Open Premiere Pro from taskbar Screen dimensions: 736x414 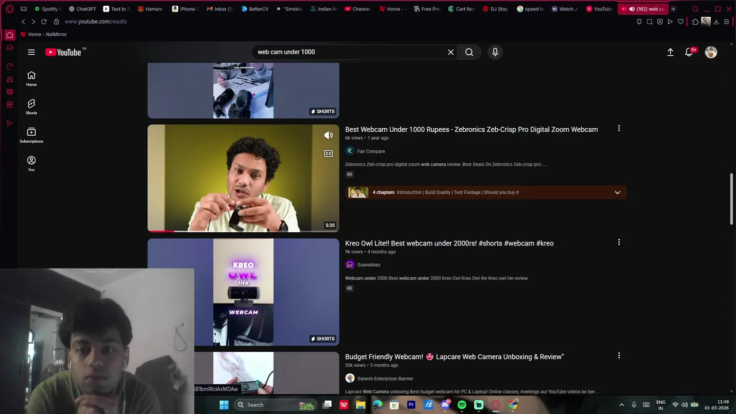coord(411,405)
